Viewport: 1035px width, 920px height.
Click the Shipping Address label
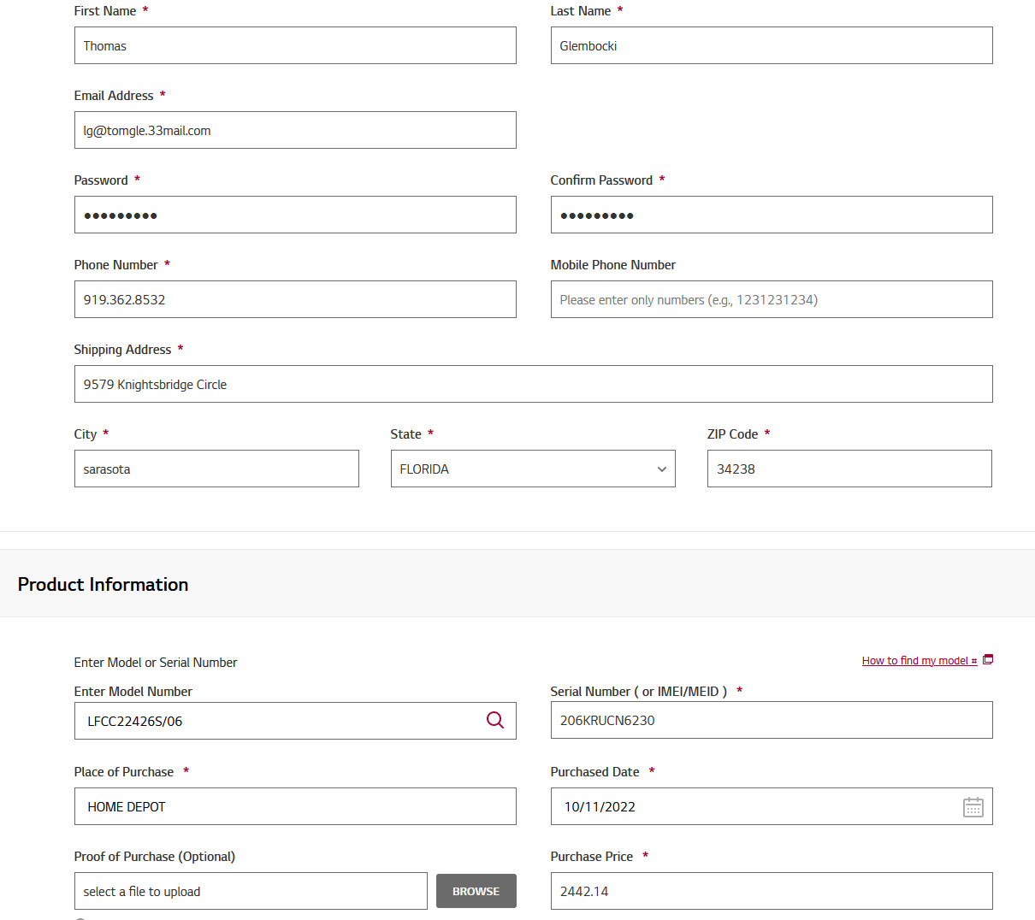[122, 350]
